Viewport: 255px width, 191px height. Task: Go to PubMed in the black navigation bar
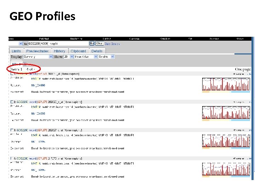[44, 39]
